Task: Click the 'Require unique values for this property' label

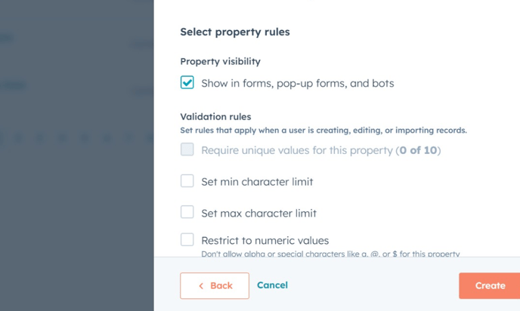Action: (297, 150)
